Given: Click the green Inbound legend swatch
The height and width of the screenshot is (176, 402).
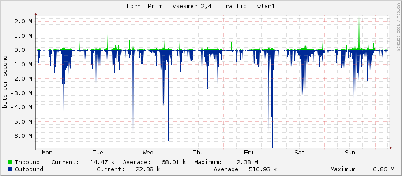Looking at the screenshot, I should point(10,162).
